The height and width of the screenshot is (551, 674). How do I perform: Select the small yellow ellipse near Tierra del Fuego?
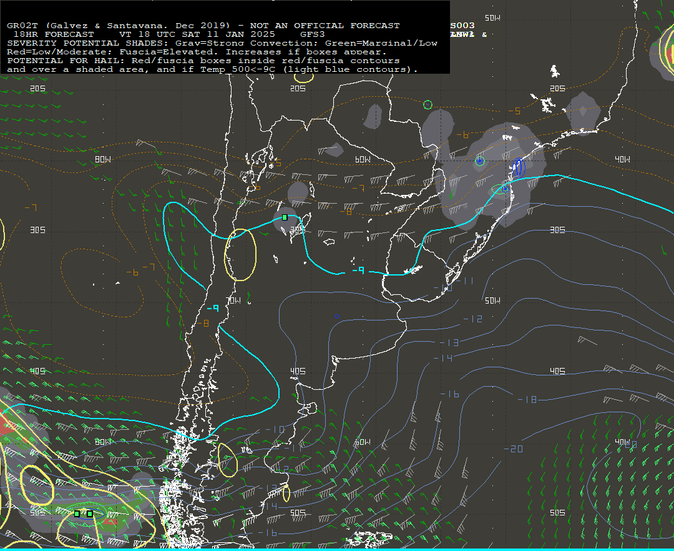pos(286,494)
